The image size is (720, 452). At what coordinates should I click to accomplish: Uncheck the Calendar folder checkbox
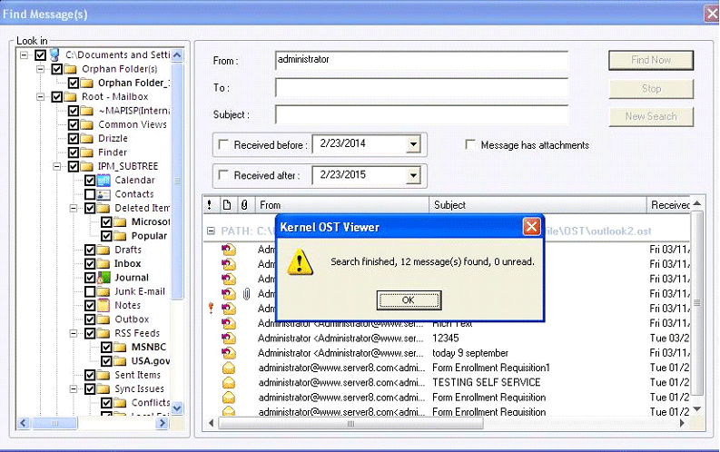click(x=90, y=181)
